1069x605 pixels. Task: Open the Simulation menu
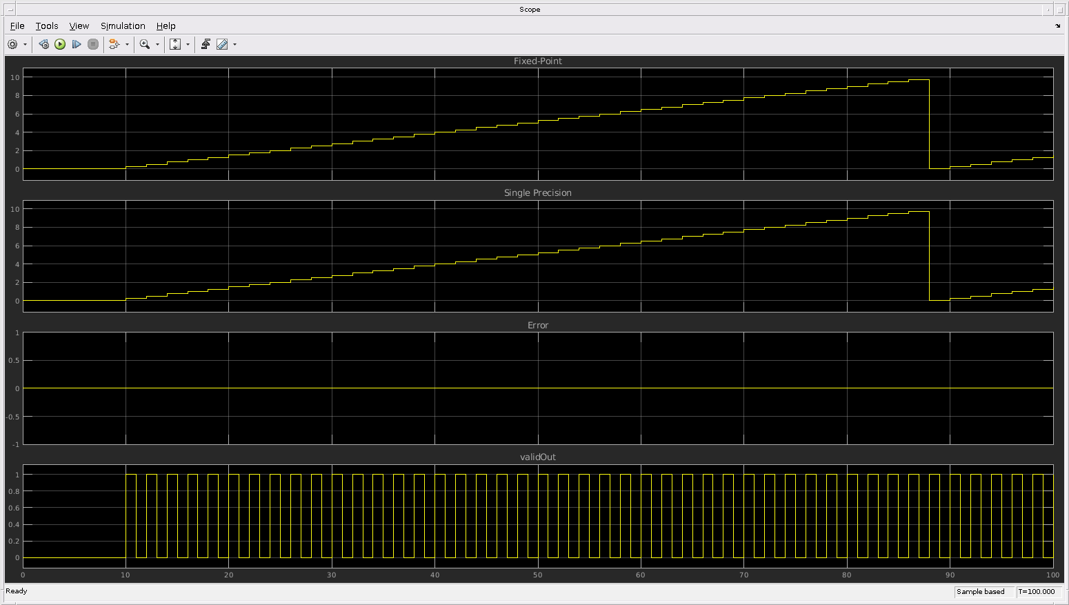click(123, 26)
